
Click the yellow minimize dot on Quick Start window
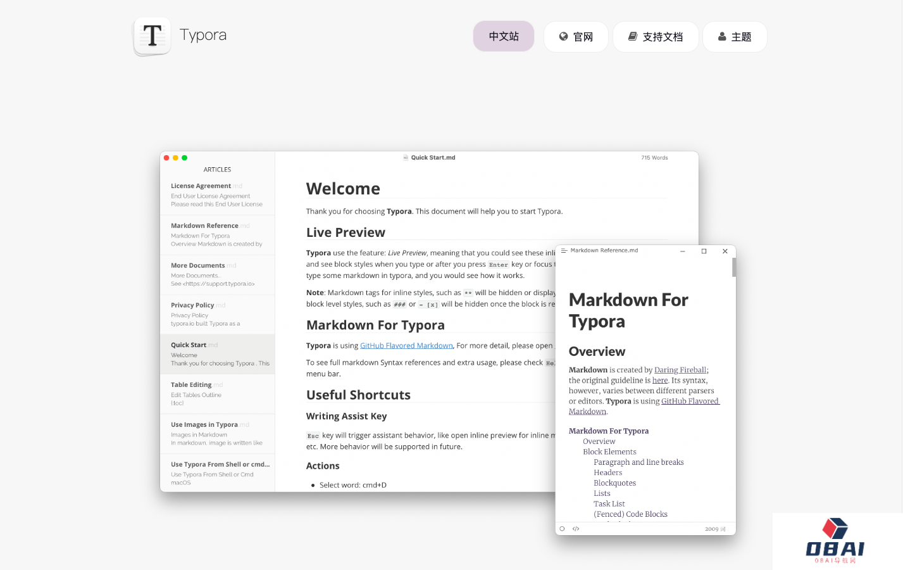coord(175,158)
